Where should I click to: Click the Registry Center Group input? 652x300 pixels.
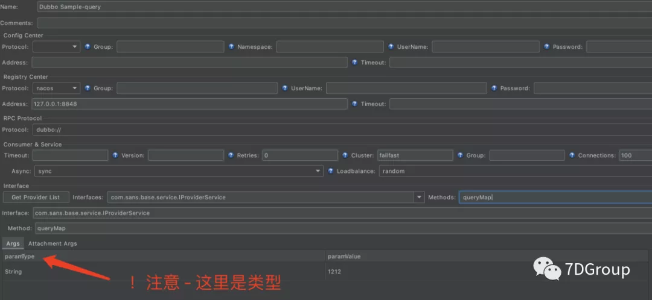(197, 88)
